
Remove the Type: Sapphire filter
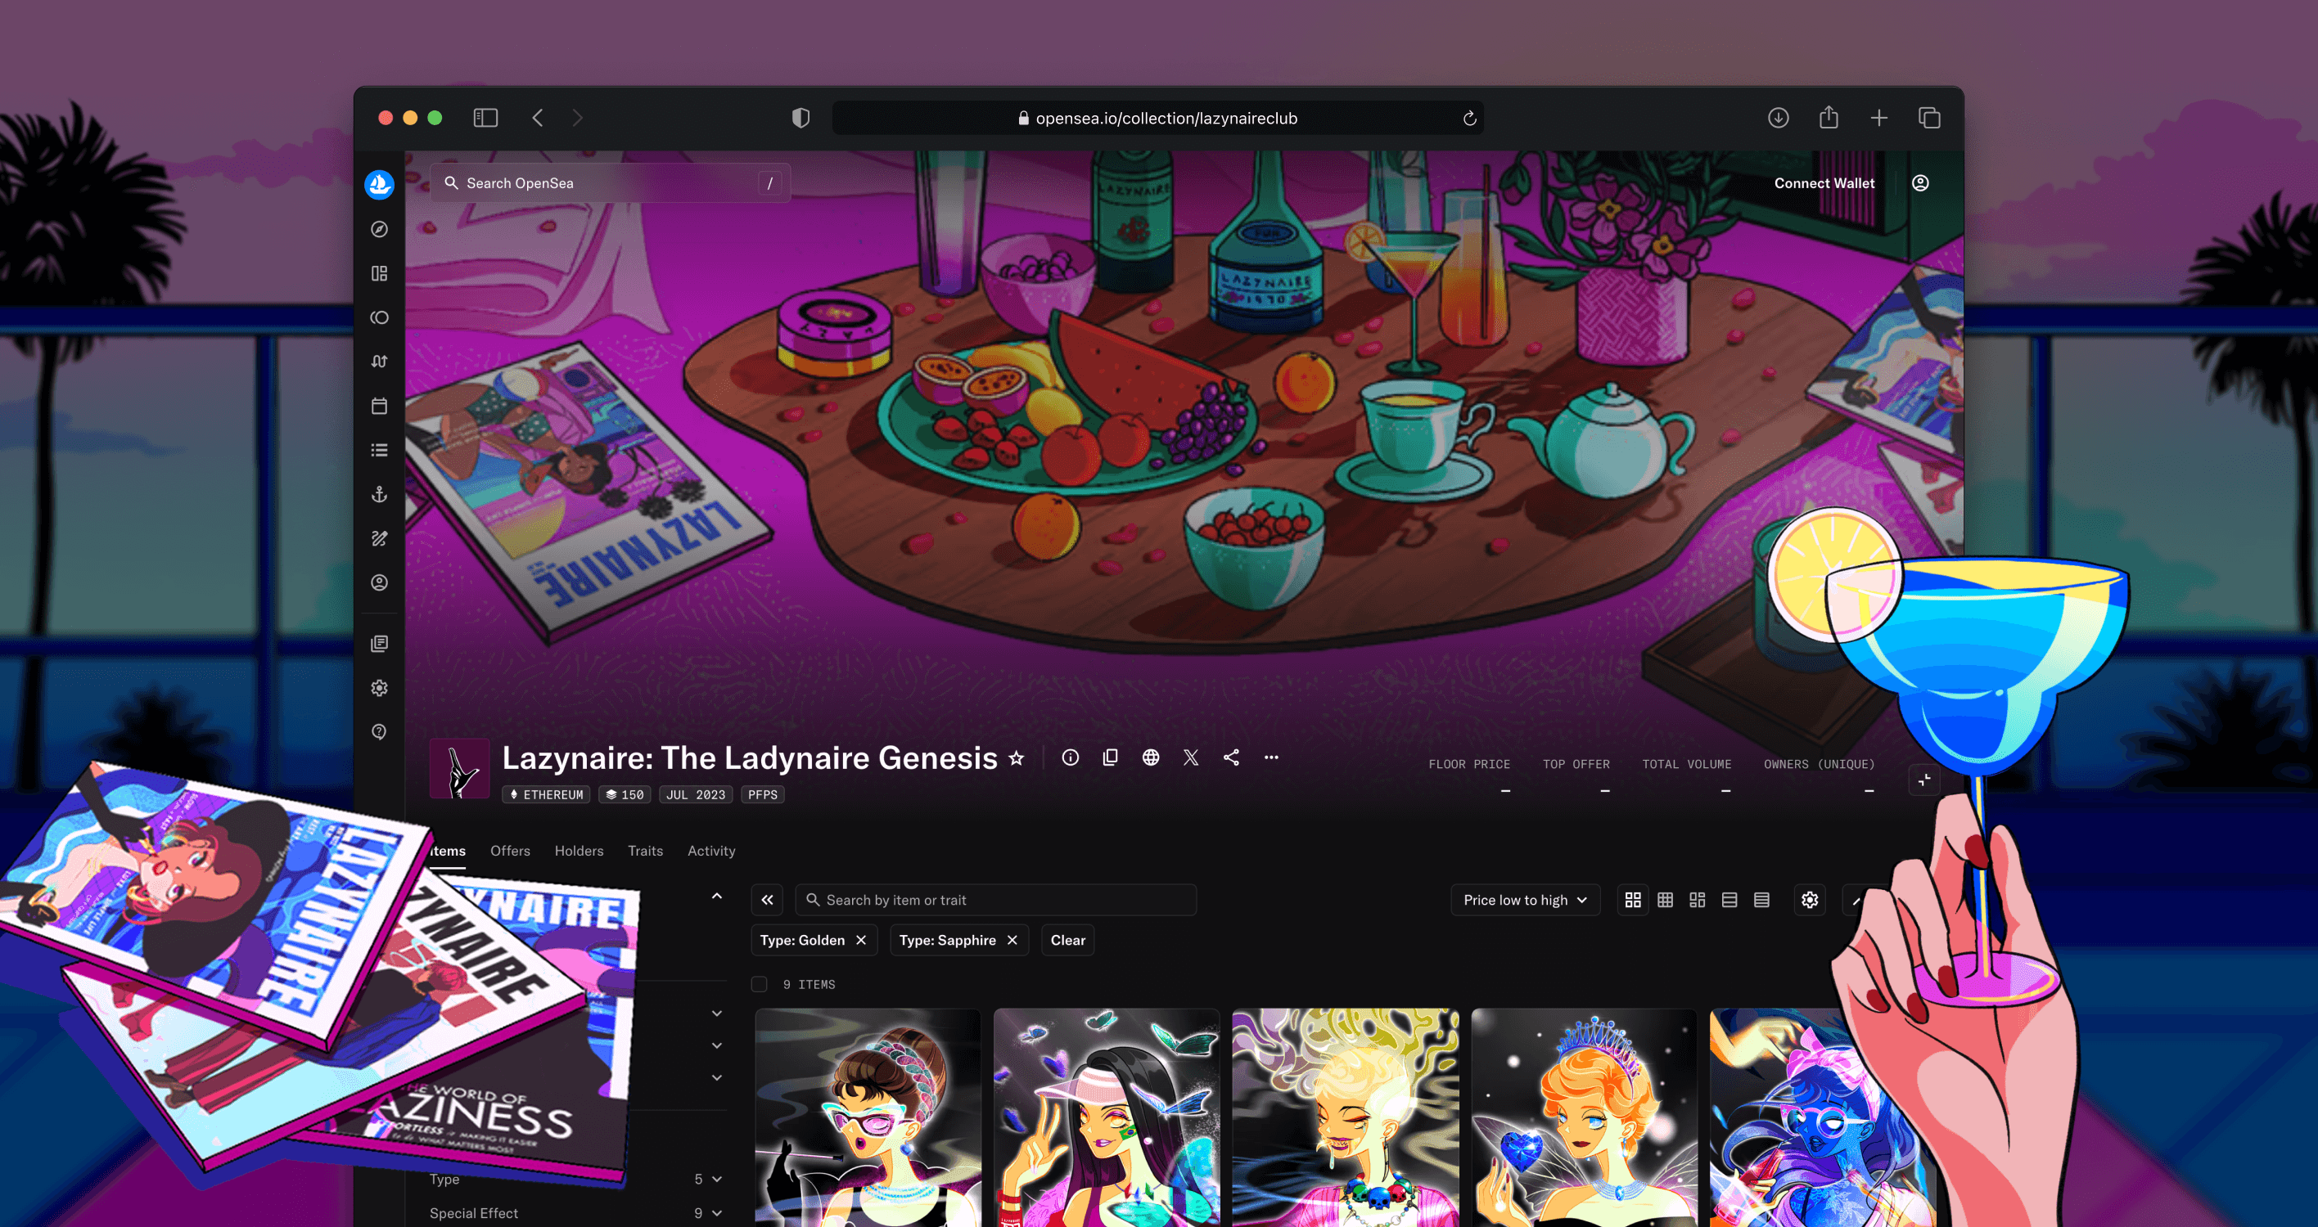(1012, 940)
